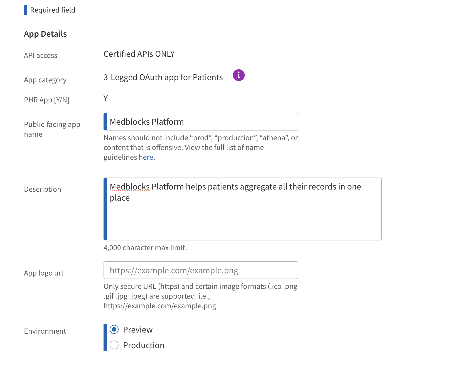This screenshot has height=369, width=472.
Task: Click the blue Required field marker square
Action: [x=26, y=10]
